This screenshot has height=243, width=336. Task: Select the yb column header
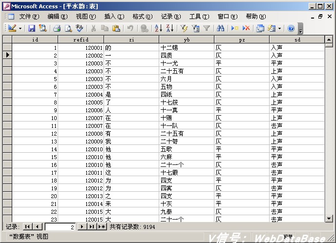click(187, 40)
